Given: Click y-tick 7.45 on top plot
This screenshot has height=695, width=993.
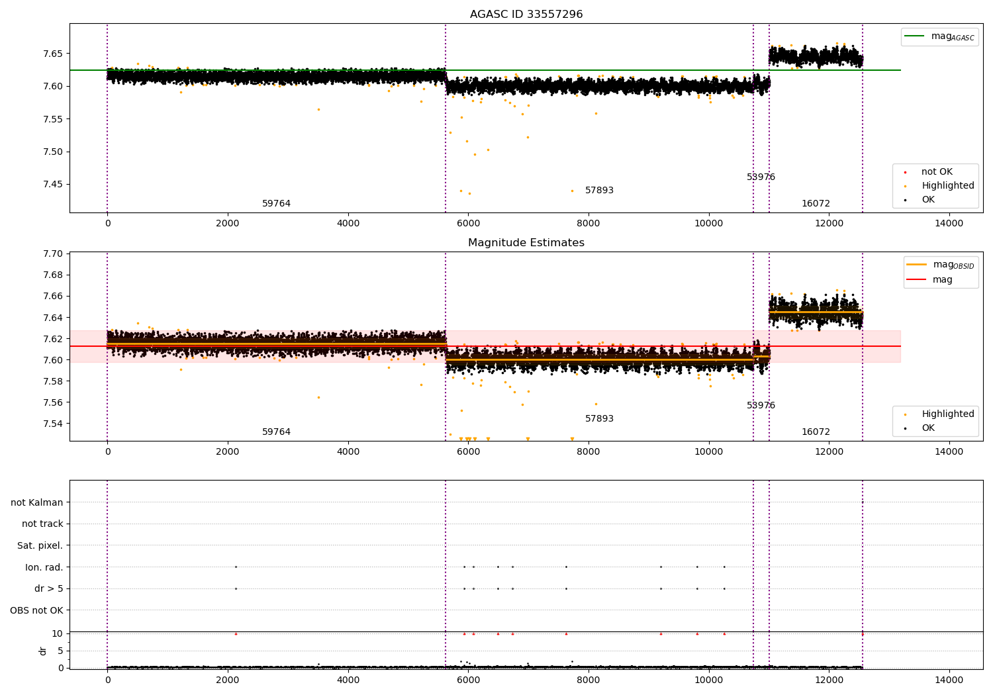Looking at the screenshot, I should click(52, 185).
